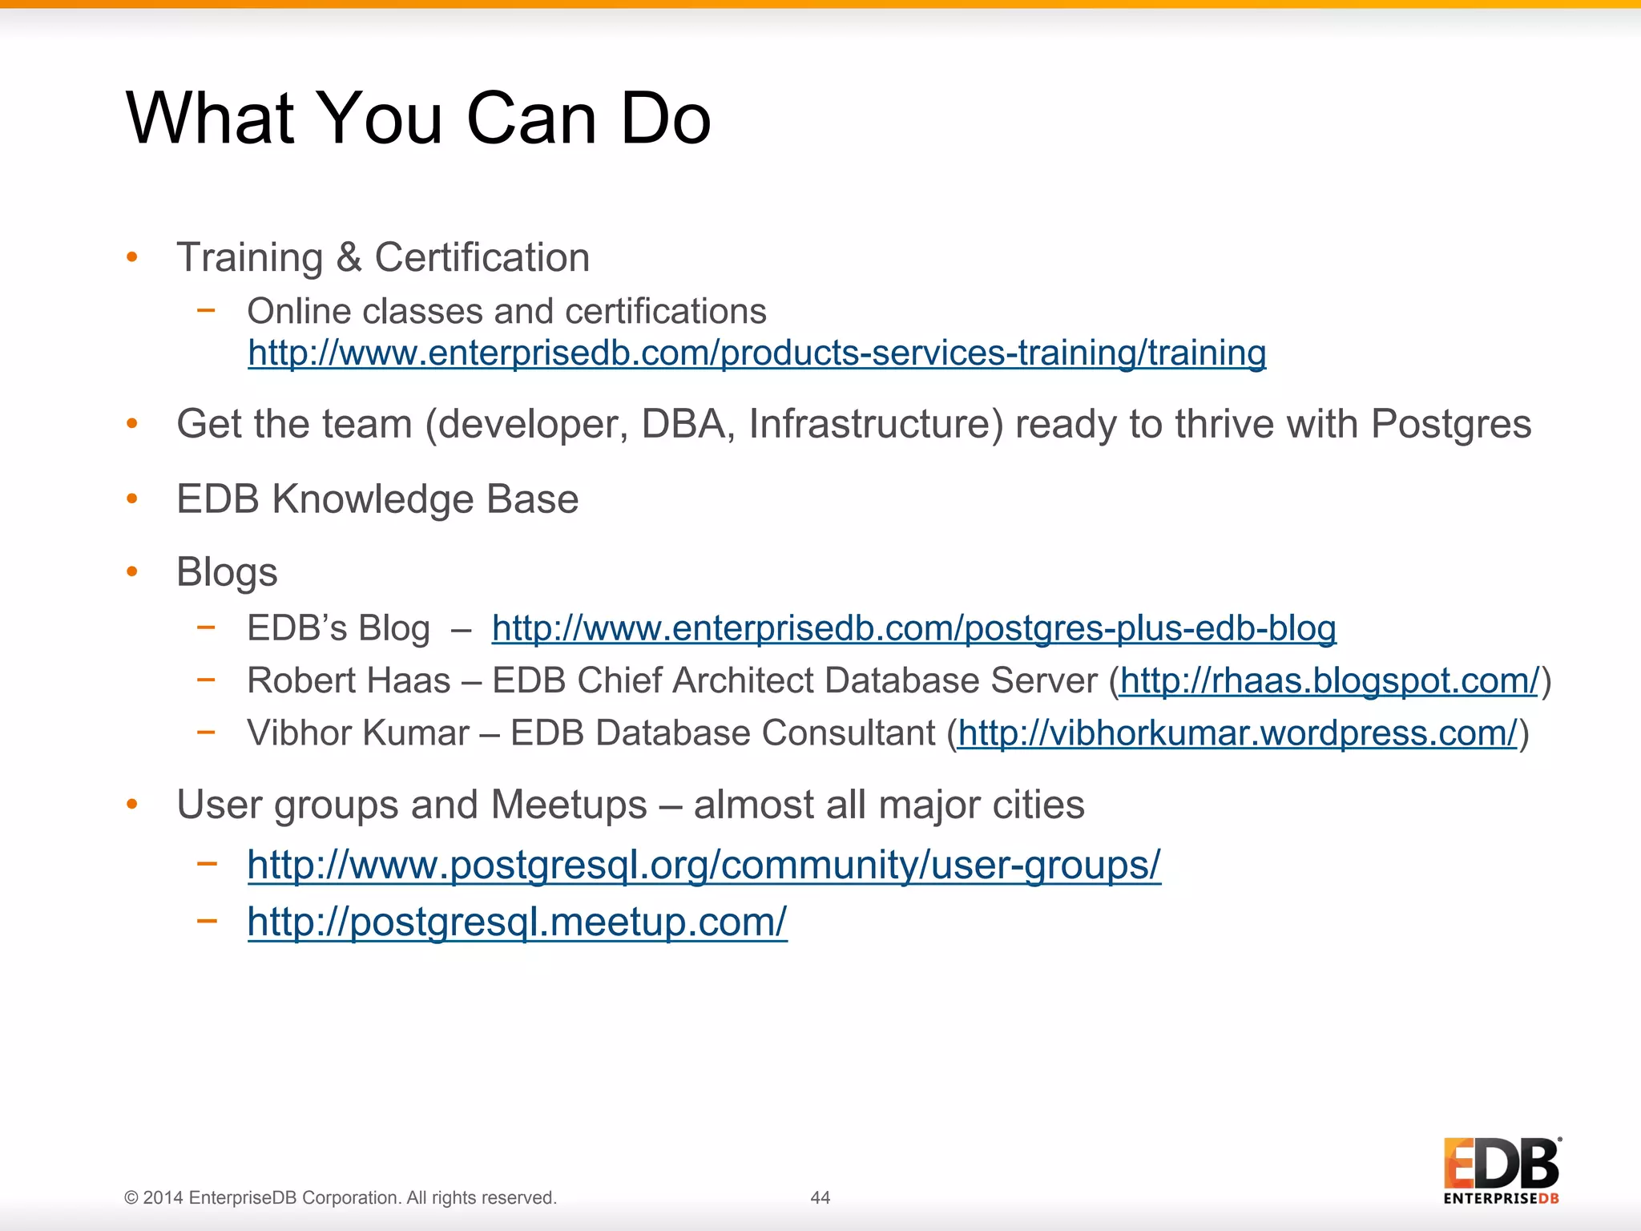Click the 'What You Can Do' title
The width and height of the screenshot is (1641, 1231).
click(x=418, y=118)
